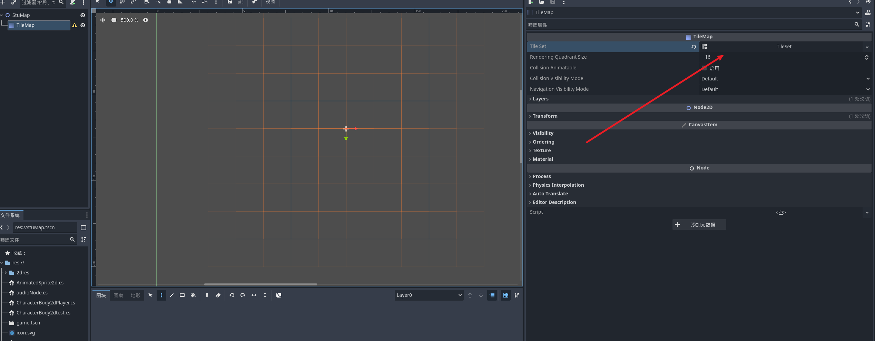The height and width of the screenshot is (341, 875).
Task: Zoom in the 2D viewport
Action: [x=146, y=20]
